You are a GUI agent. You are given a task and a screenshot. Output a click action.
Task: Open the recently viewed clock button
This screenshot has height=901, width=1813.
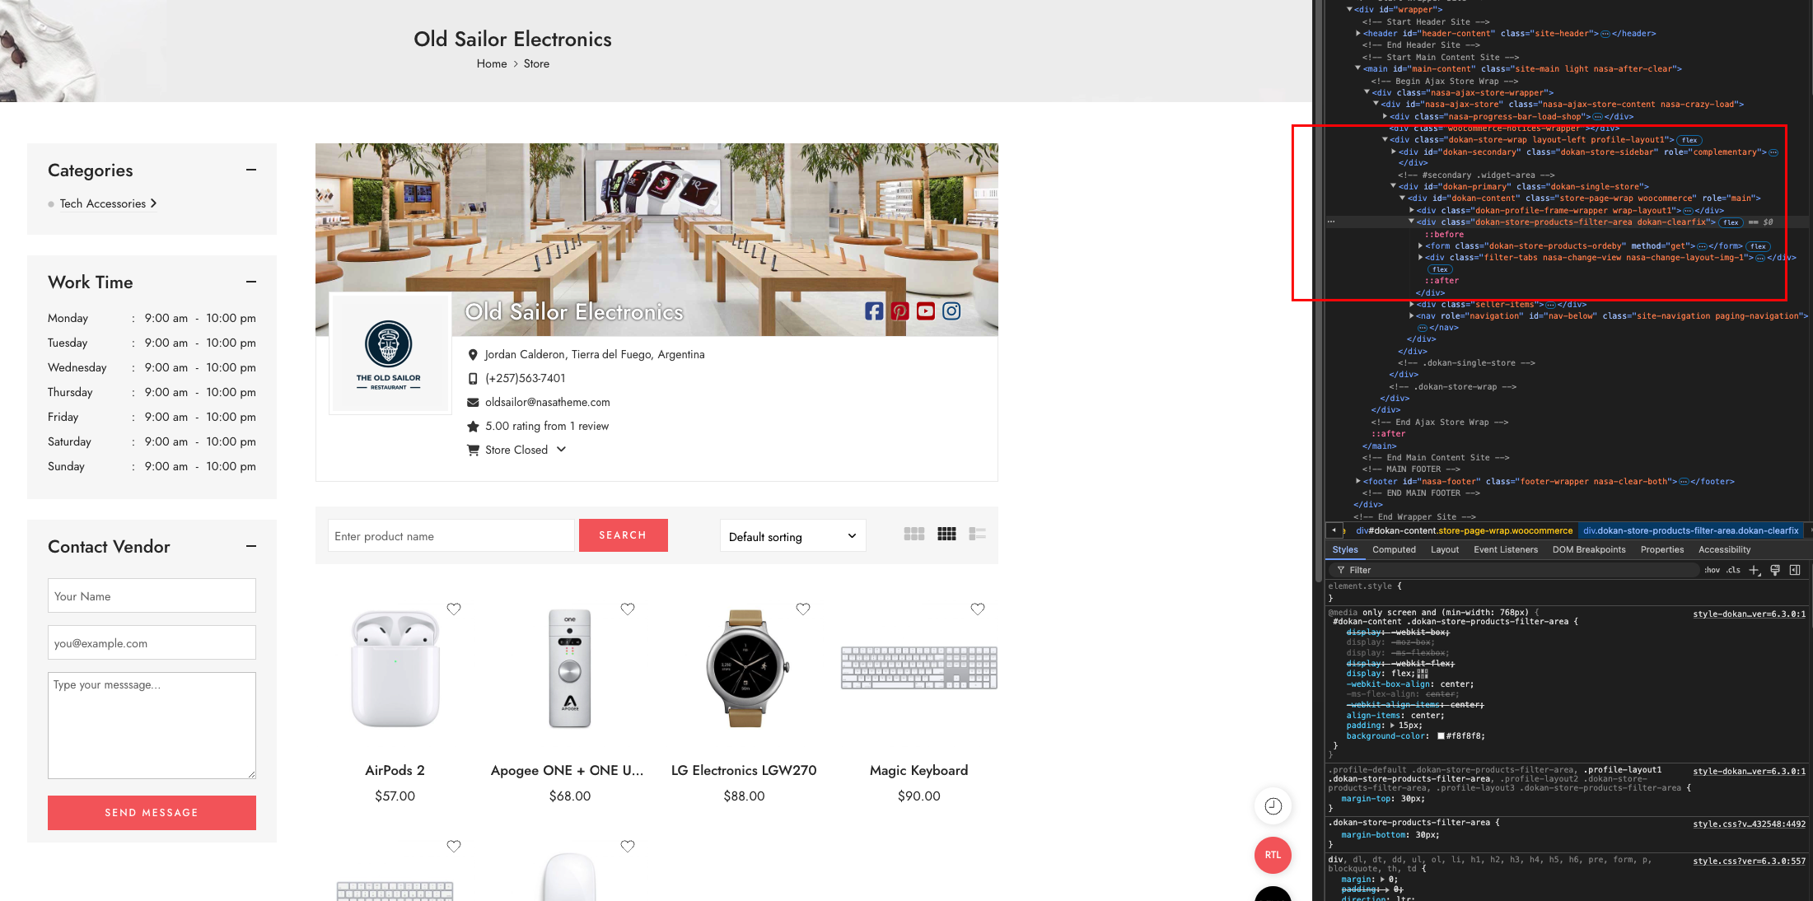pyautogui.click(x=1273, y=806)
